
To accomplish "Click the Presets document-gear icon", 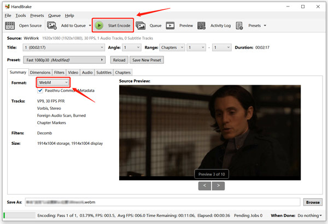I will (239, 26).
